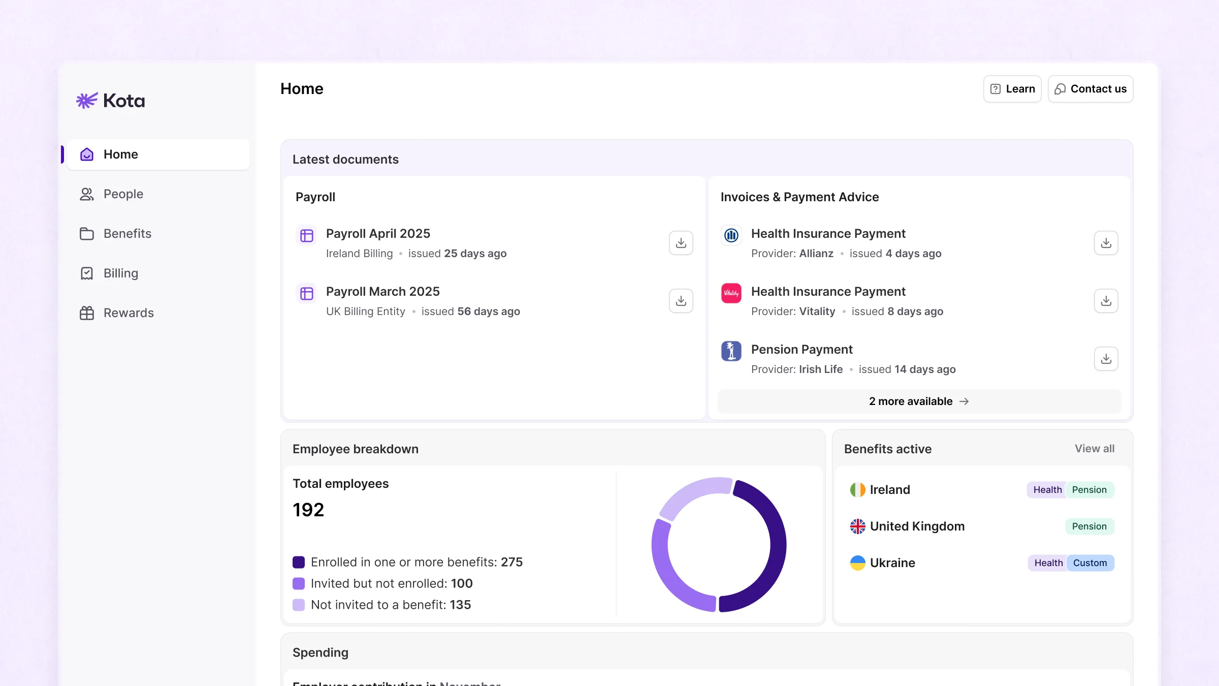Click View all in Benefits active
Screen dimensions: 1219x686
click(x=1094, y=449)
